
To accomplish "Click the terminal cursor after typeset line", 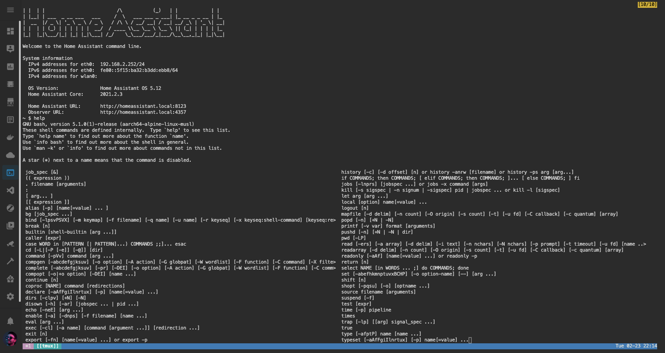I will [x=470, y=340].
